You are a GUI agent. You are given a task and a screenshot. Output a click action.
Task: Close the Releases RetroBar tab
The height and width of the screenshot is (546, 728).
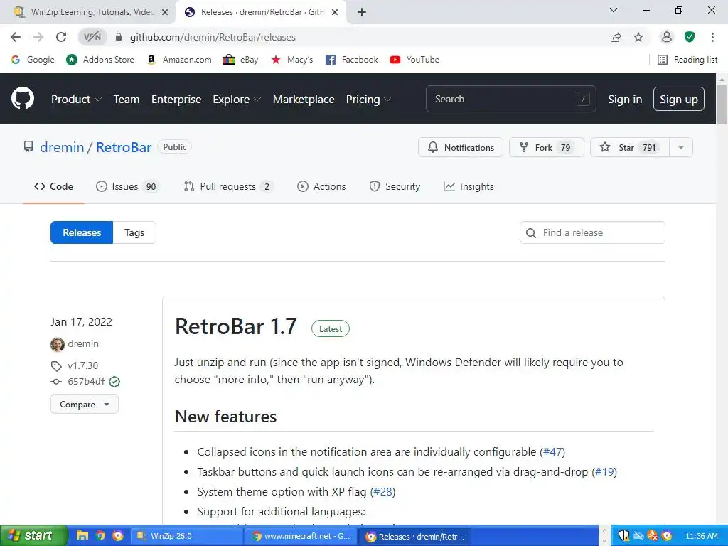[x=335, y=12]
